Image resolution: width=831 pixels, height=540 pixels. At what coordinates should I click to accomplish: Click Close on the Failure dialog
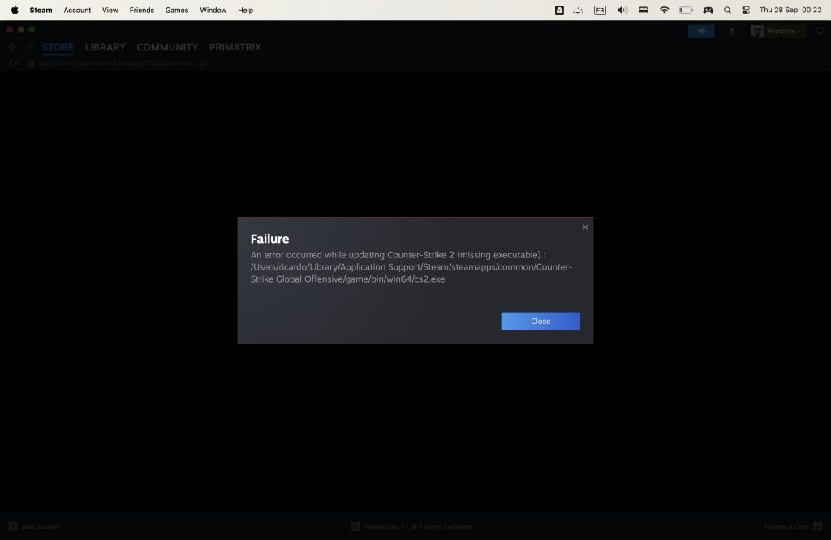click(540, 321)
